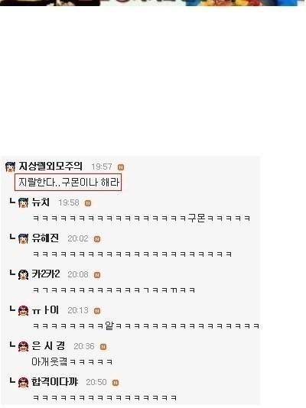Viewport: 306px width, 408px height.
Task: Click the banner image at the top
Action: (153, 2)
